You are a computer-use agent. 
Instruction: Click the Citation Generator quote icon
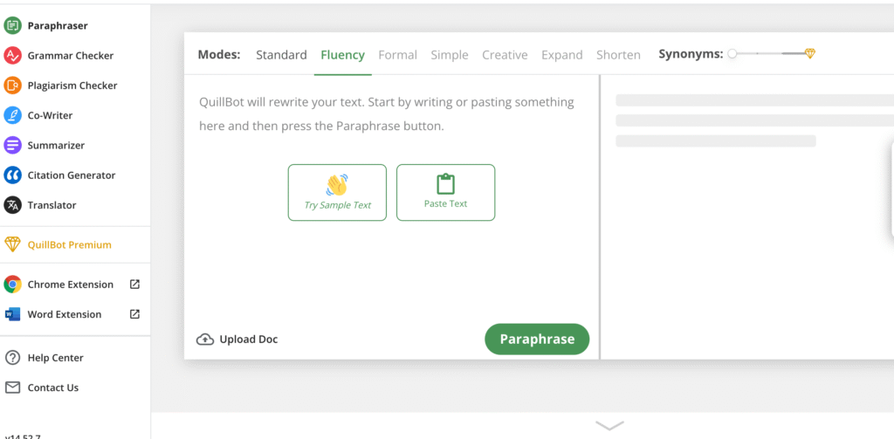tap(12, 175)
